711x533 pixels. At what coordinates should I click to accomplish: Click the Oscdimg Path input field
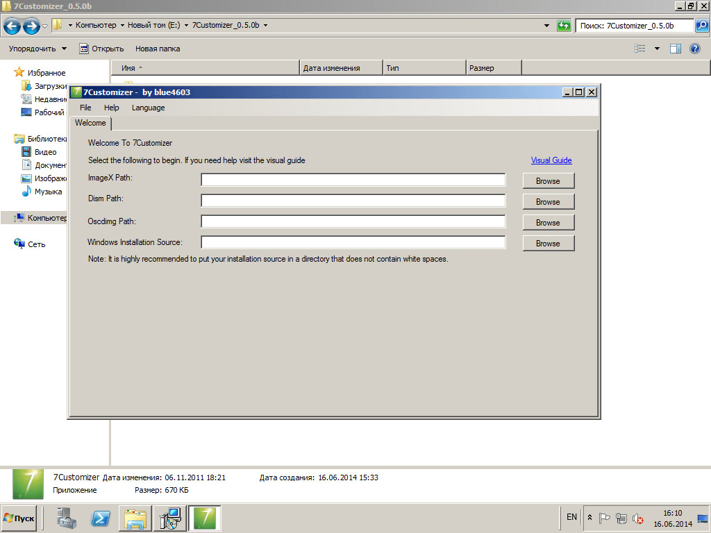pos(353,221)
